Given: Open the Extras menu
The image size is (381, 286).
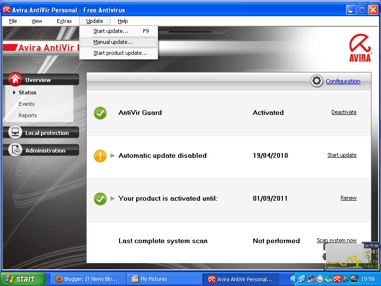Looking at the screenshot, I should click(64, 21).
